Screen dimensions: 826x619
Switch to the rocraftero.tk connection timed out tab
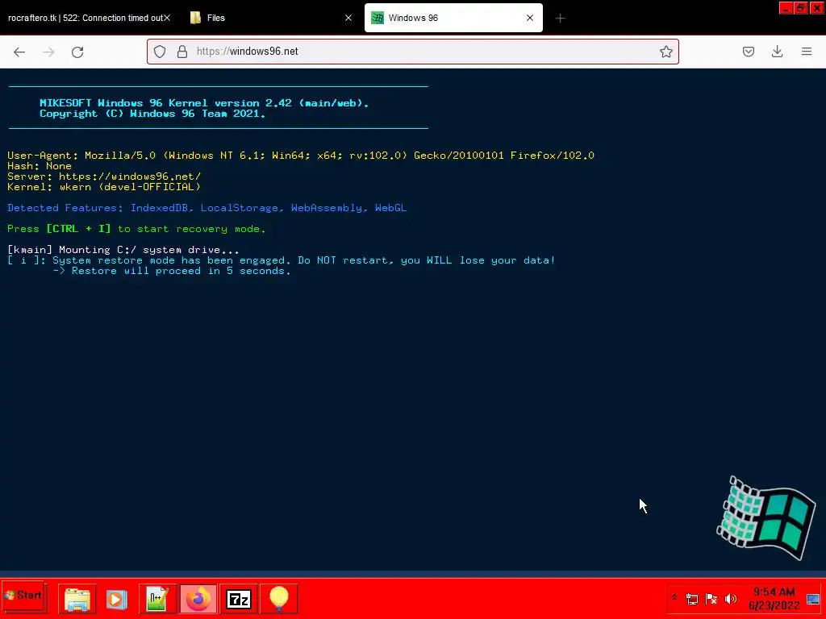(x=86, y=18)
